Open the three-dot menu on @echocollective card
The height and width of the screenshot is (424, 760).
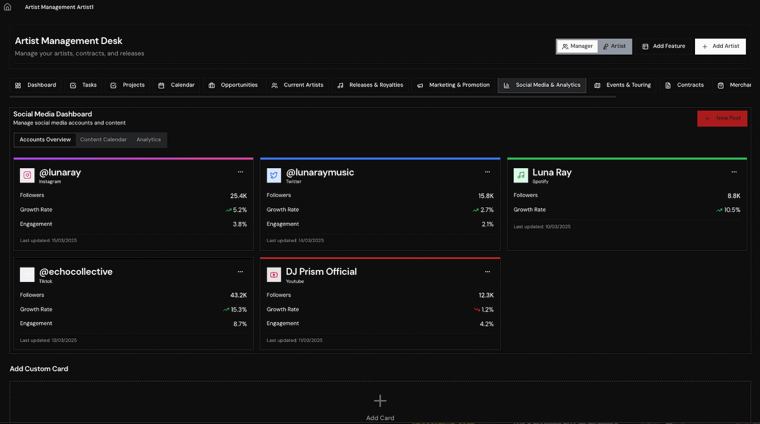click(241, 271)
